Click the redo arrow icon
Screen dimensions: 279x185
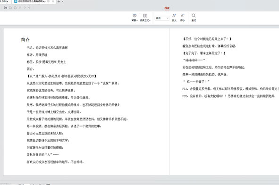click(25, 8)
